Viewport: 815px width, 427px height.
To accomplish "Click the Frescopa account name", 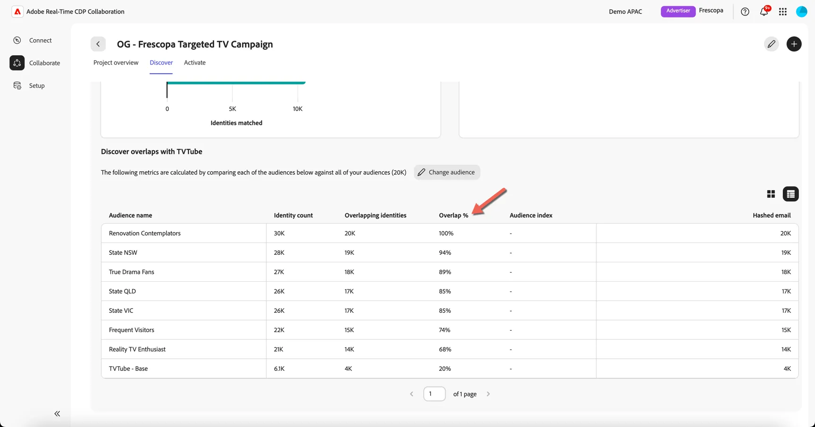I will (x=711, y=10).
